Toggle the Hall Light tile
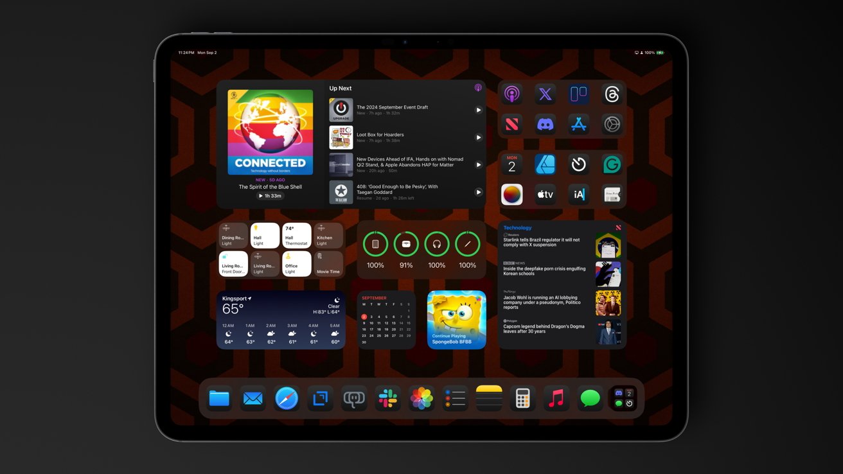 pyautogui.click(x=265, y=236)
